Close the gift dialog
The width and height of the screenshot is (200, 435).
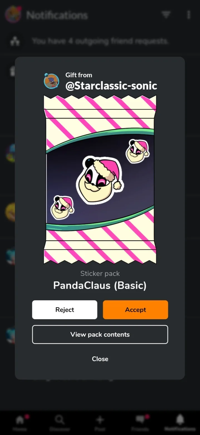click(100, 359)
